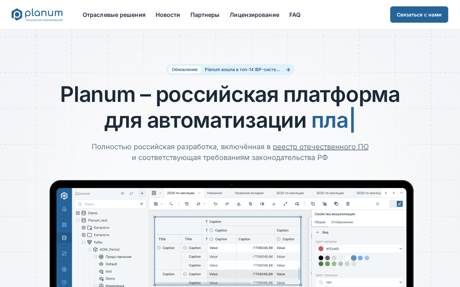The height and width of the screenshot is (287, 460).
Task: Click the fullscreen expand arrows icon
Action: (x=285, y=204)
